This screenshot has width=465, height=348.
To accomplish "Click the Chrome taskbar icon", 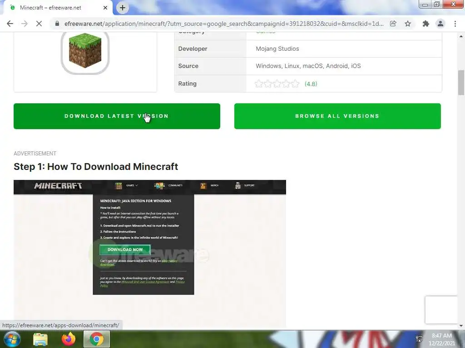I will pos(97,339).
